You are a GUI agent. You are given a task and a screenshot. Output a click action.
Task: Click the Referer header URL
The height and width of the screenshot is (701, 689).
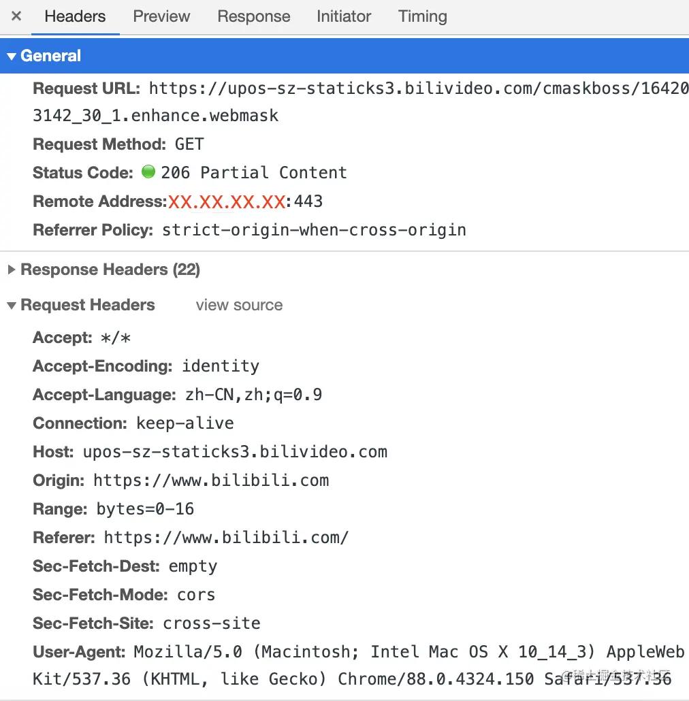226,538
